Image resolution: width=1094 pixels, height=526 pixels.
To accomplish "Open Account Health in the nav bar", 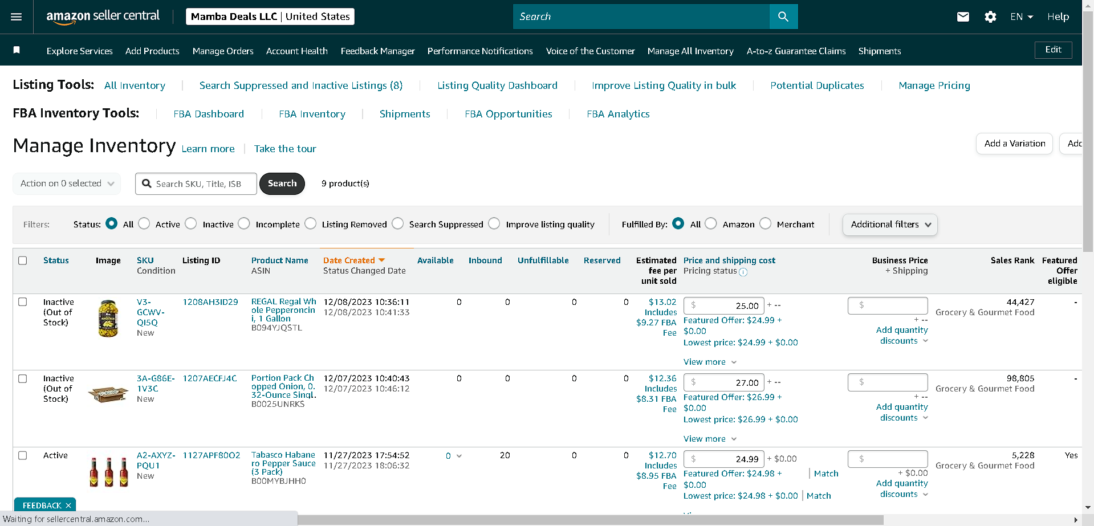I will pos(297,51).
